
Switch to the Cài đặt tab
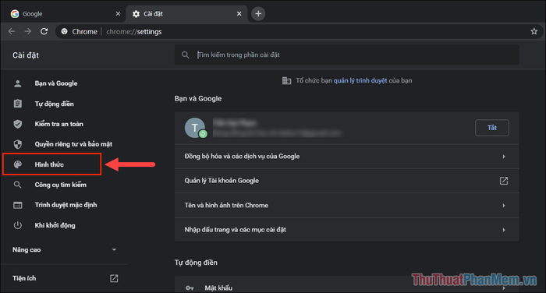click(x=186, y=14)
